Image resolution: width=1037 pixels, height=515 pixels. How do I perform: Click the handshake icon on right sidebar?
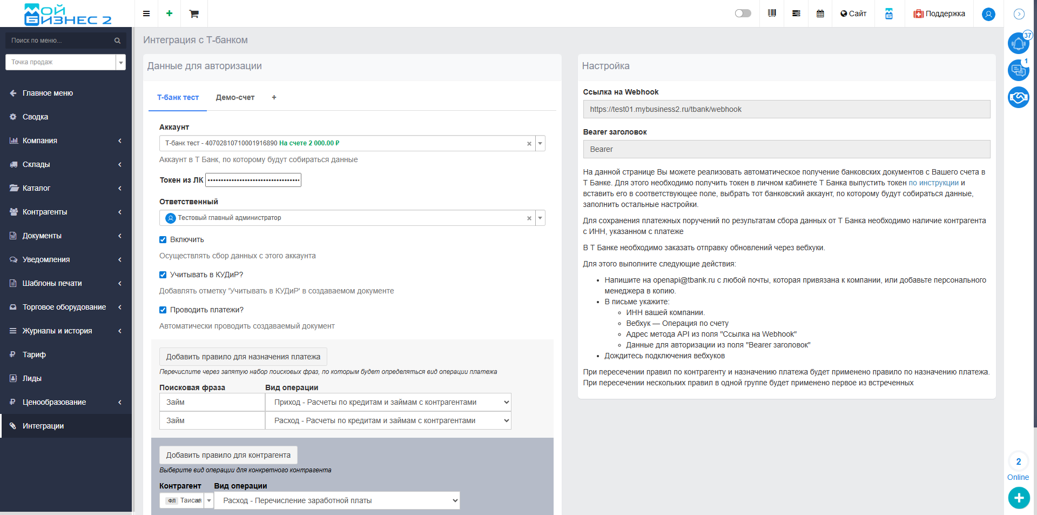pyautogui.click(x=1018, y=97)
